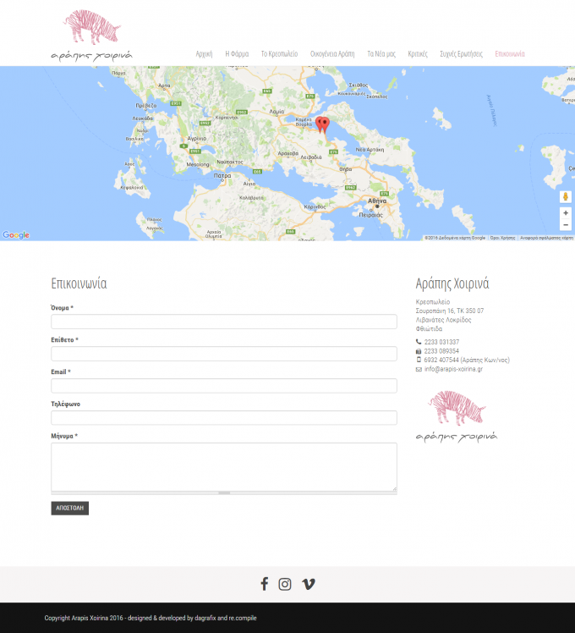Screen dimensions: 575x633
Task: Click the envelope icon beside email address
Action: pyautogui.click(x=419, y=369)
